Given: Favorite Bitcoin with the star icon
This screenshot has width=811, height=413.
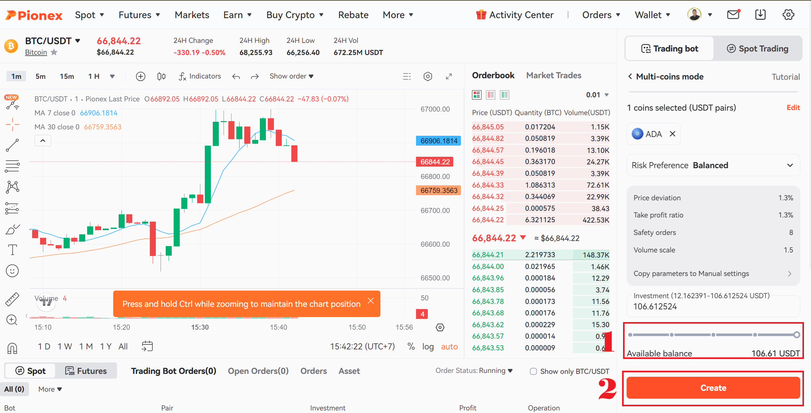Looking at the screenshot, I should pyautogui.click(x=54, y=52).
